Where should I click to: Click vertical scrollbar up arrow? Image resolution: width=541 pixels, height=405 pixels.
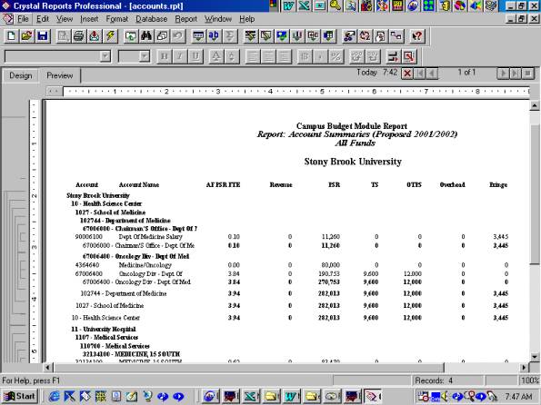pos(535,106)
